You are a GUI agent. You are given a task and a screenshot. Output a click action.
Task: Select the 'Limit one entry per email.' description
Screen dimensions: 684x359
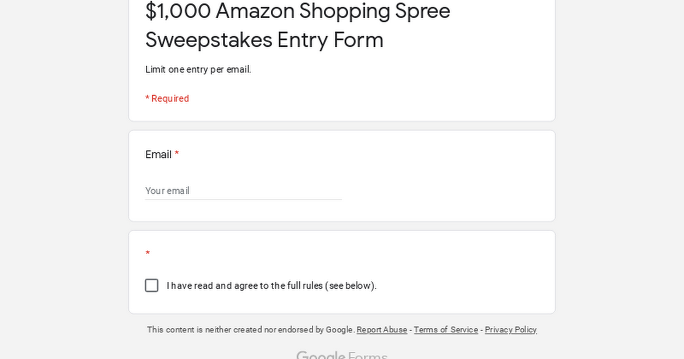point(198,70)
